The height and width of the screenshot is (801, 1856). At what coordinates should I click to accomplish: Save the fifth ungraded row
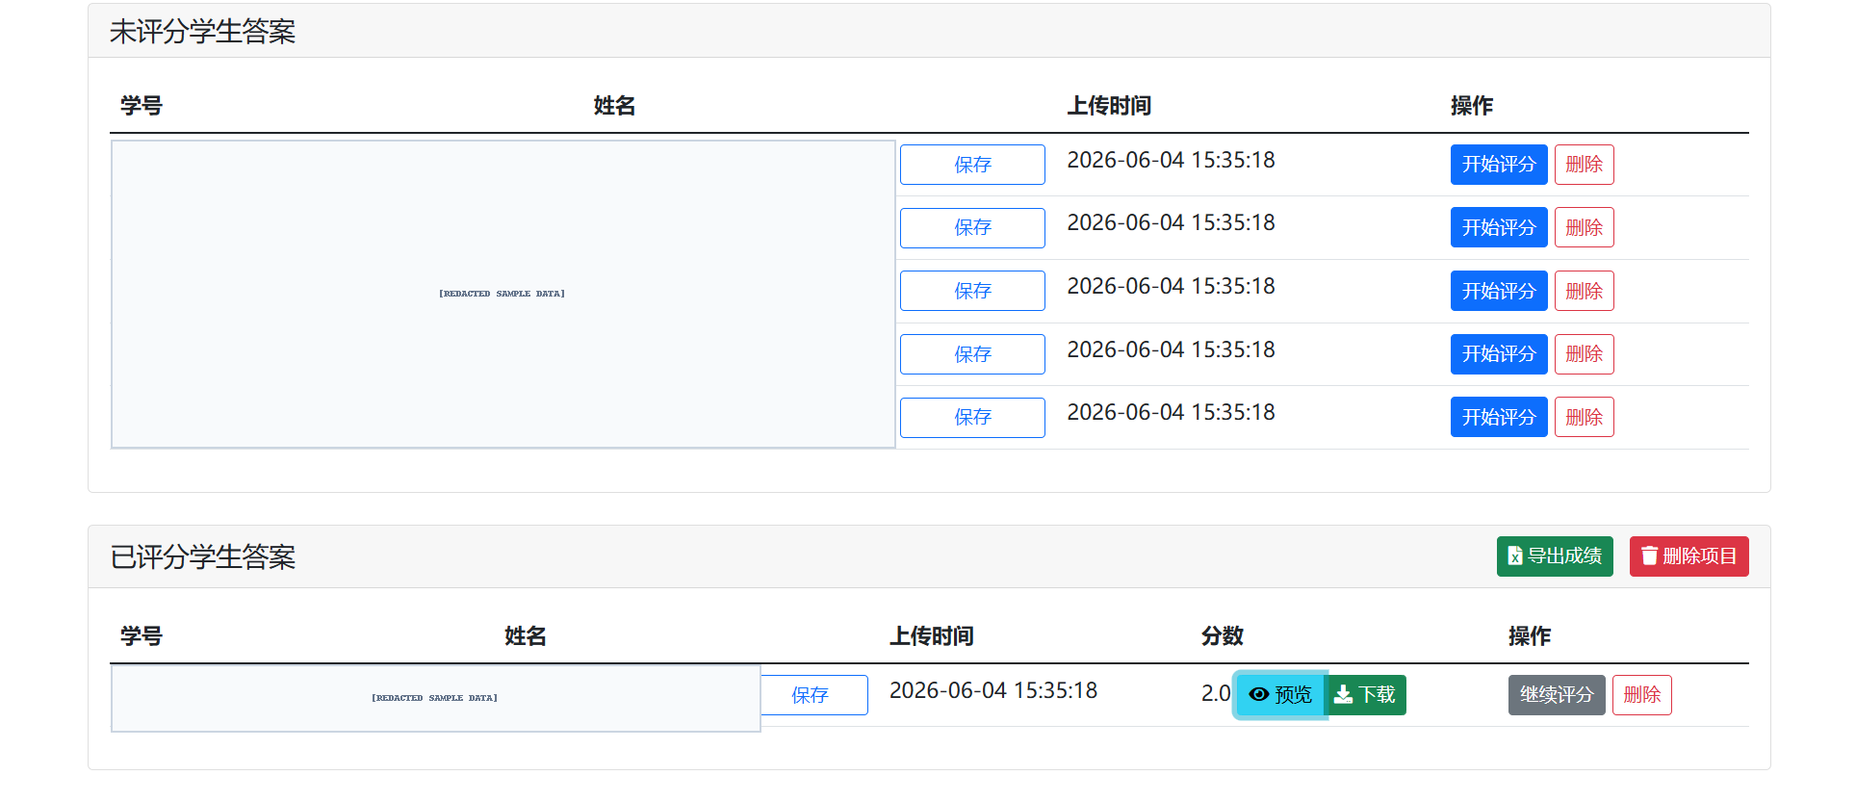pos(972,417)
